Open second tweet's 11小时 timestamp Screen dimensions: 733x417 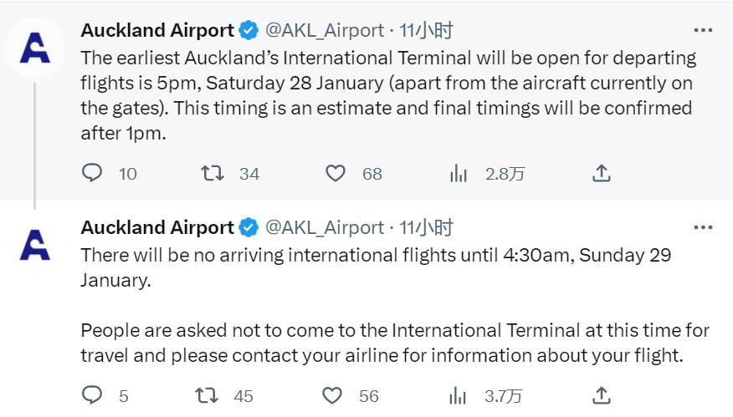tap(426, 227)
